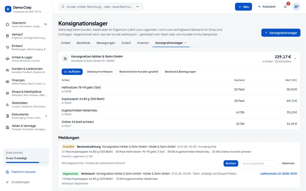
Task: Open the EP user avatar
Action: tap(296, 7)
